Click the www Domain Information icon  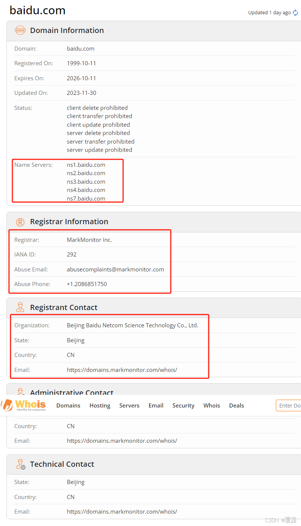click(x=20, y=30)
